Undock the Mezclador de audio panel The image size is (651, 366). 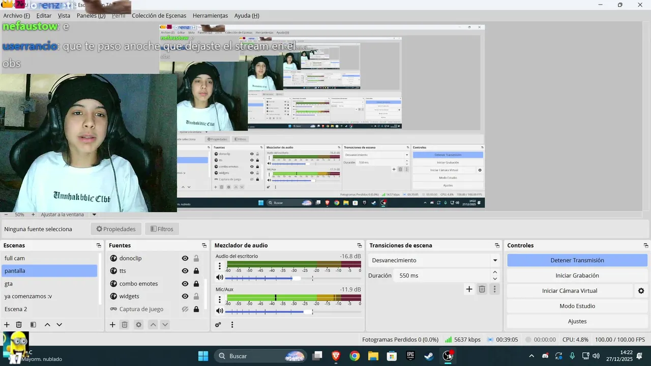[x=360, y=246]
